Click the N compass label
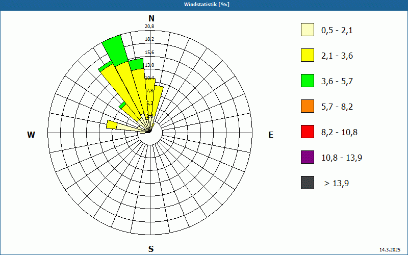 pos(151,18)
